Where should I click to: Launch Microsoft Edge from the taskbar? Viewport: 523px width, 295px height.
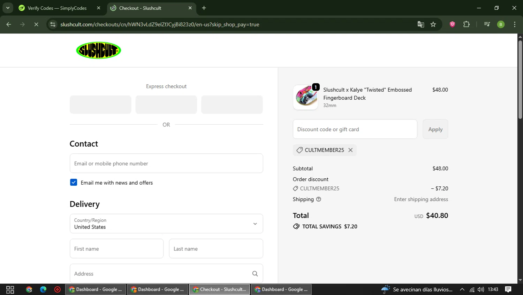(43, 289)
